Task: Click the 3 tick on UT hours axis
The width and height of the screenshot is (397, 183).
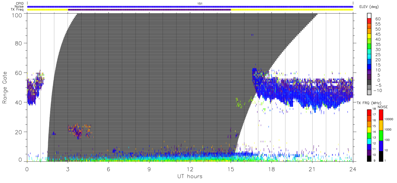Action: pos(68,168)
